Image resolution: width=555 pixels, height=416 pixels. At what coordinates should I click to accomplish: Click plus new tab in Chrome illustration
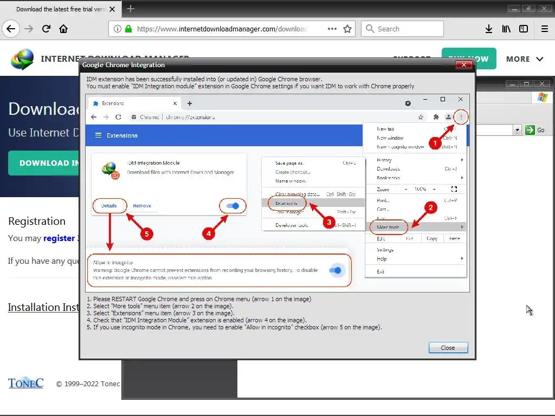coord(190,103)
